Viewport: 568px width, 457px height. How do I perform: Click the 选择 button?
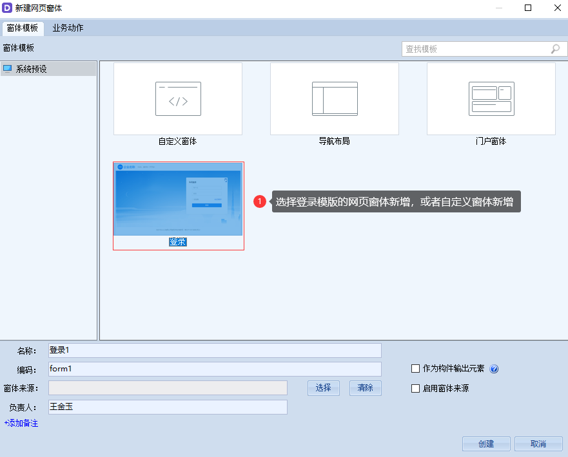[323, 387]
